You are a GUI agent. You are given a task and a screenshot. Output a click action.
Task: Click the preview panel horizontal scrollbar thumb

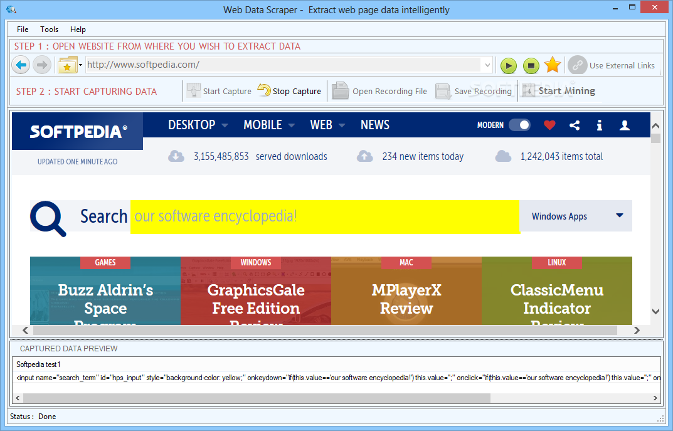point(257,398)
